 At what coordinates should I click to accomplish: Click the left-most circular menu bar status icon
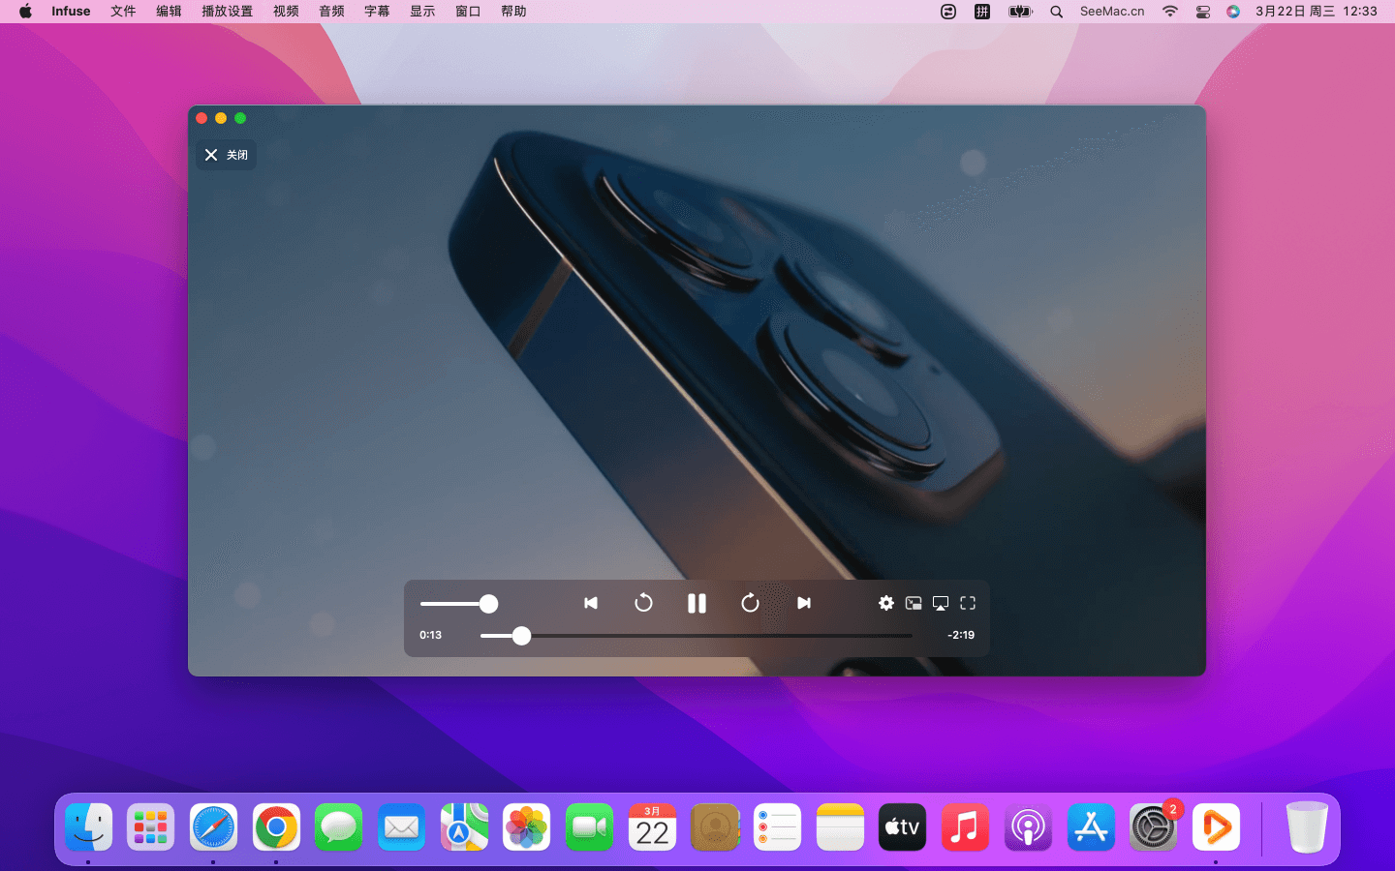click(x=948, y=12)
